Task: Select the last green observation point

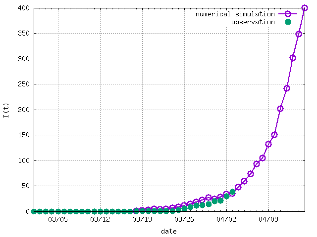Action: (232, 192)
